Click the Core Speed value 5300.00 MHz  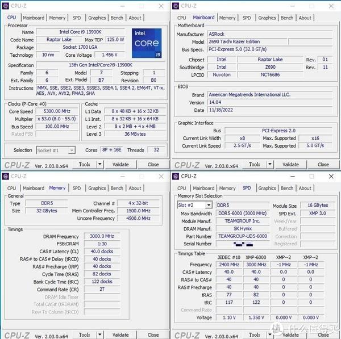coord(57,111)
